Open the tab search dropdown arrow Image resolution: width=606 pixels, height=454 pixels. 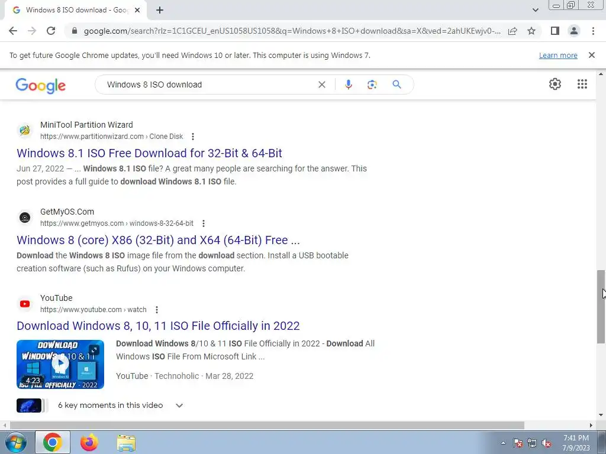coord(535,10)
